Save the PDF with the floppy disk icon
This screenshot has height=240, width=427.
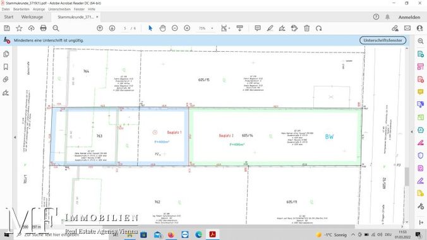(7, 28)
